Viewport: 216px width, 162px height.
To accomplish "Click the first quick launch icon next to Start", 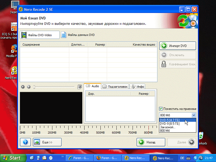I will 32,158.
